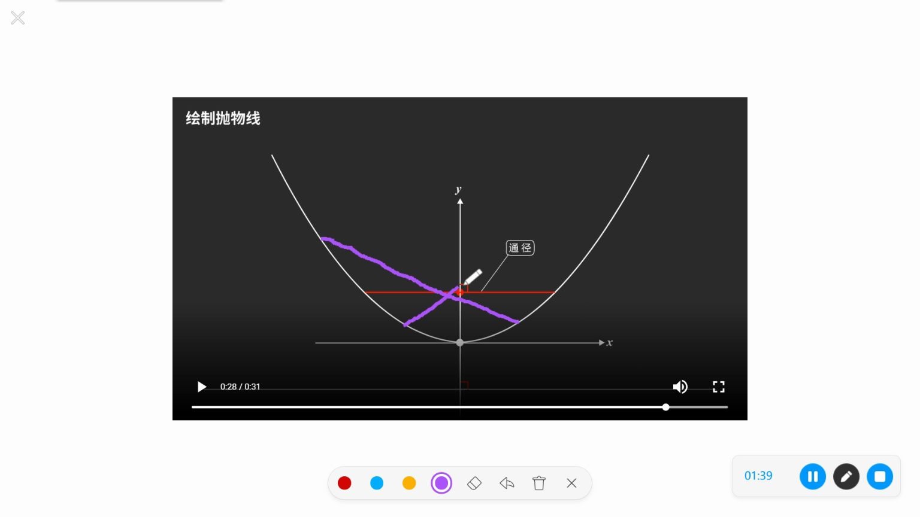The width and height of the screenshot is (920, 517).
Task: Pick the purple pen color
Action: tap(441, 483)
